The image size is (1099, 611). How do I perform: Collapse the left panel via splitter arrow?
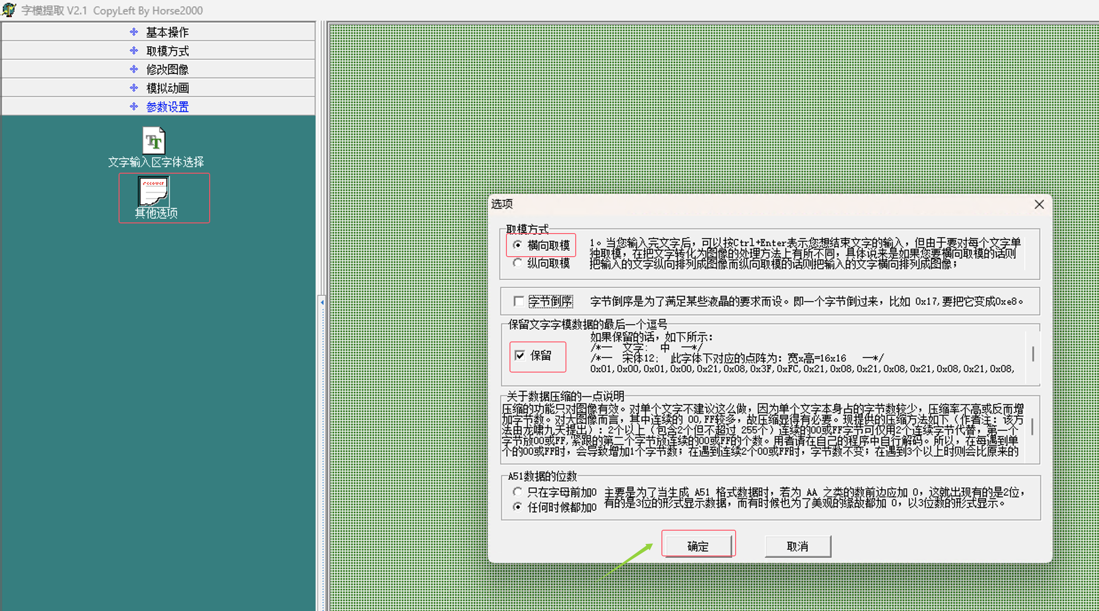tap(322, 302)
